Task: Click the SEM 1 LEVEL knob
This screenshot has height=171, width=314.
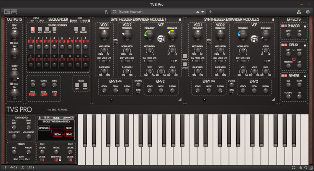Action: [x=15, y=35]
